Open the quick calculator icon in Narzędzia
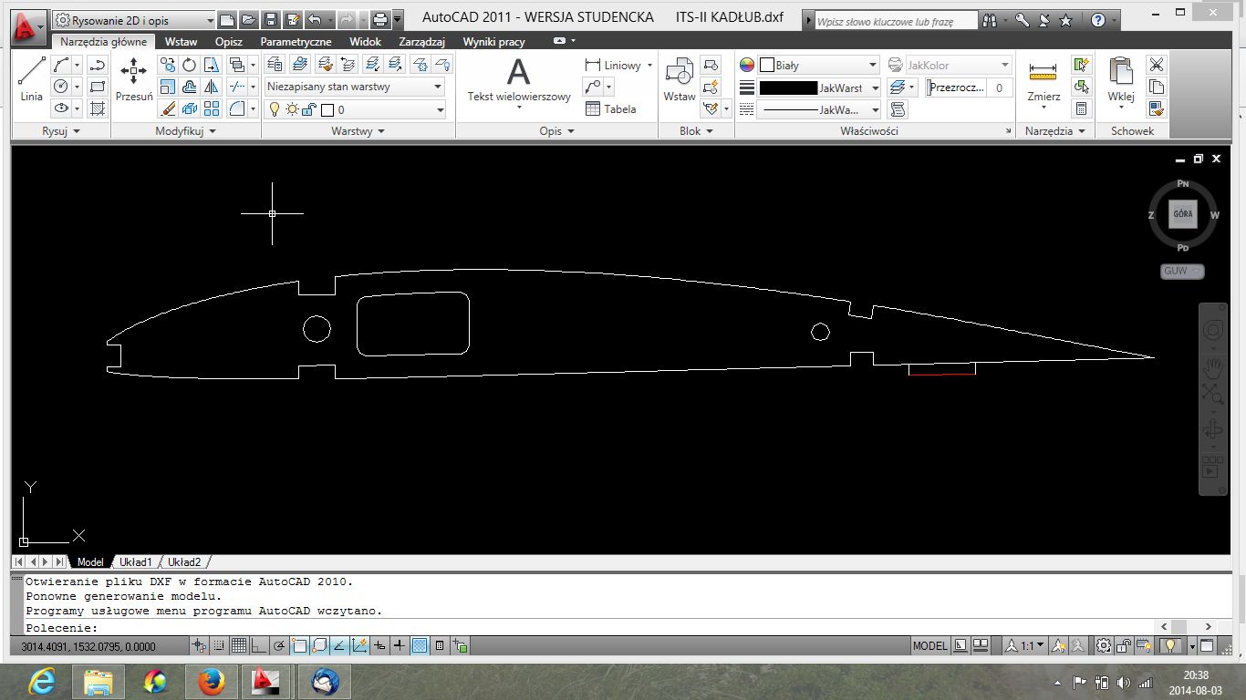 tap(1082, 109)
